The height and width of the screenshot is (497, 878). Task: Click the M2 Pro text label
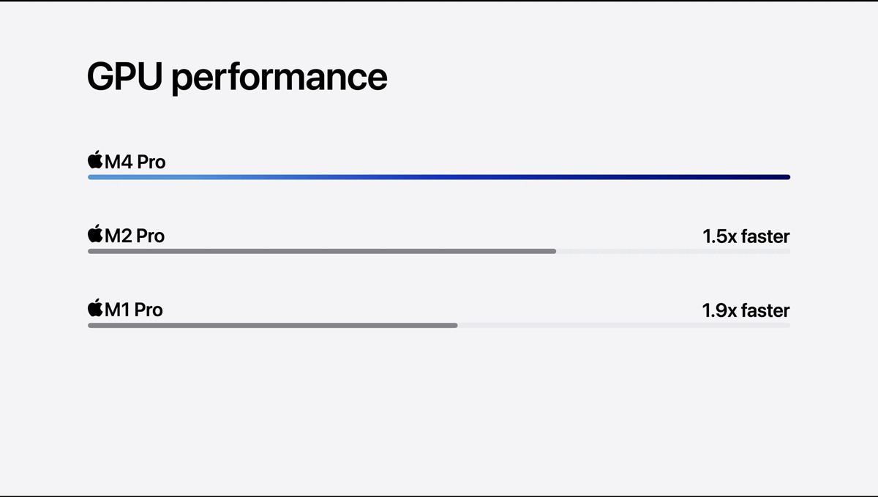[135, 236]
